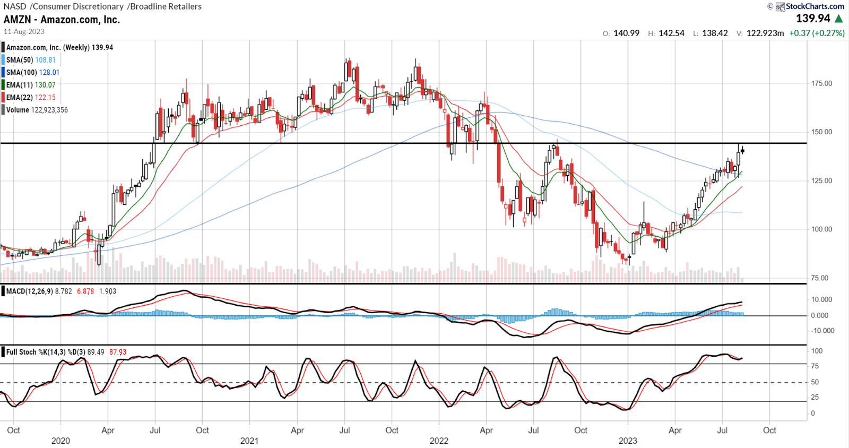The width and height of the screenshot is (849, 448).
Task: Click the MACD -10.000 axis label
Action: pyautogui.click(x=821, y=330)
